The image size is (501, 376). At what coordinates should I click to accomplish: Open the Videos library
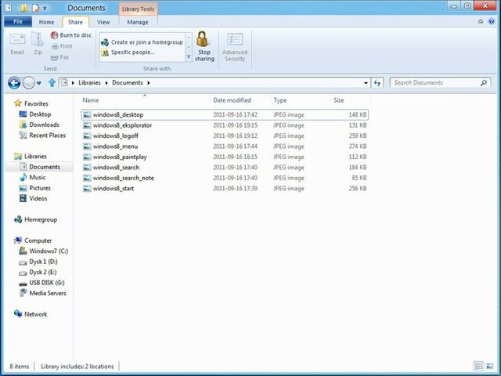click(33, 198)
